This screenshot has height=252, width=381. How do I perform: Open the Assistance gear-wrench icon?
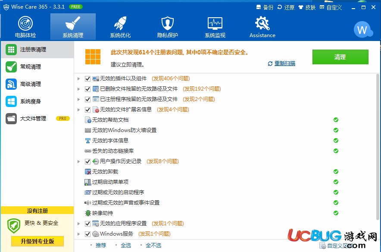(262, 23)
